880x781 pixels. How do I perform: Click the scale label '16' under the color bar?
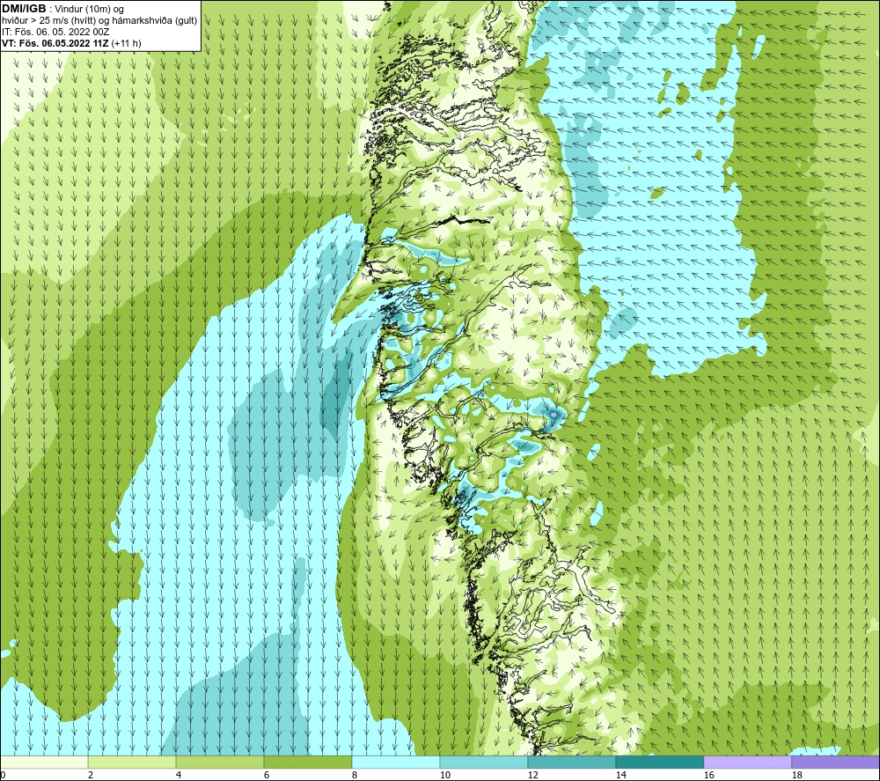[708, 776]
